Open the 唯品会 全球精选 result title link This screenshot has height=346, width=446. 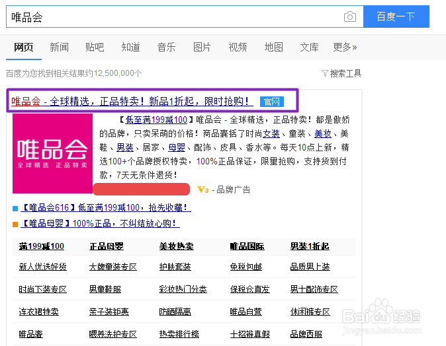pyautogui.click(x=132, y=101)
